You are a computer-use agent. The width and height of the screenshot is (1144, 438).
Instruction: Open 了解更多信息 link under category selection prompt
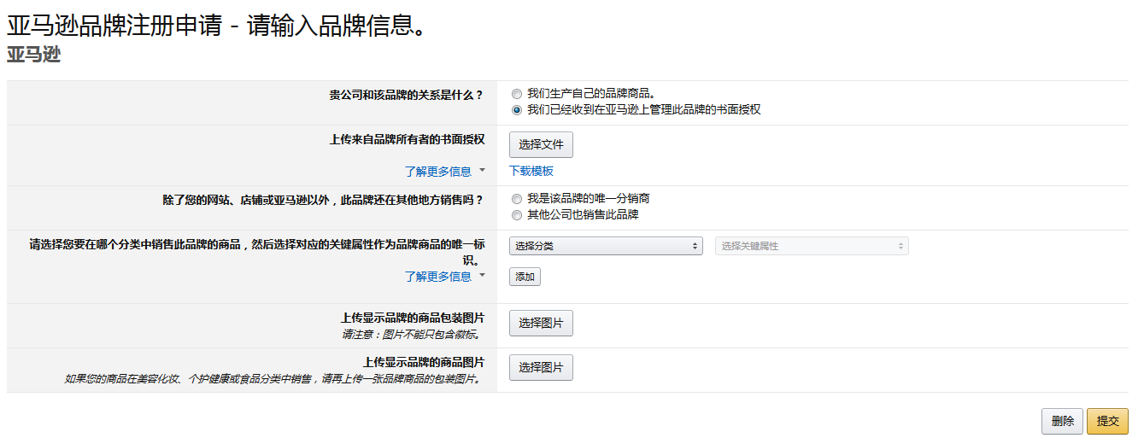438,277
